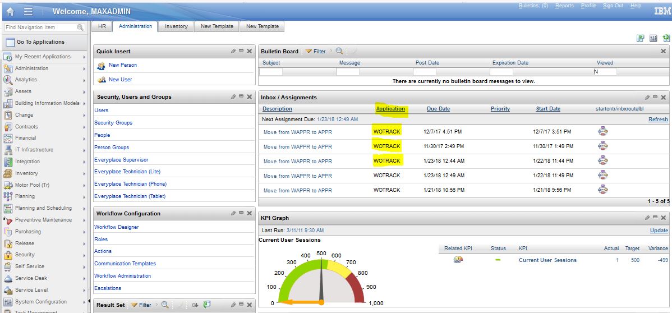This screenshot has height=313, width=672.
Task: Minimize the Inbox / Assignments portlet
Action: 656,97
